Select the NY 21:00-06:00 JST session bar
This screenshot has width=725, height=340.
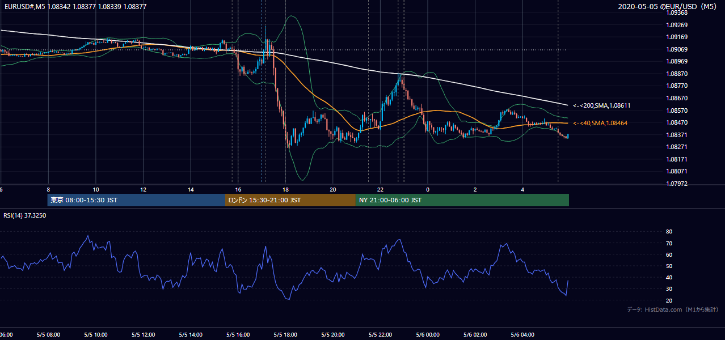click(462, 200)
